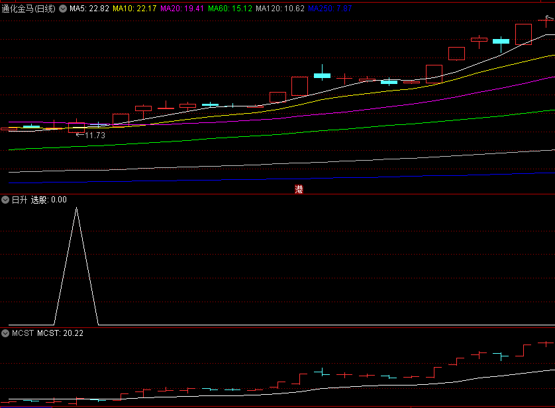Screen dimensions: 555x408
Task: Open the dropdown beside 通化金马(日线) title
Action: [x=63, y=9]
